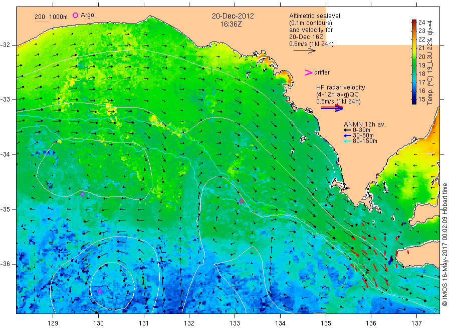Screen dimensions: 451x330
Task: Click the '30-80m' depth label
Action: [363, 135]
